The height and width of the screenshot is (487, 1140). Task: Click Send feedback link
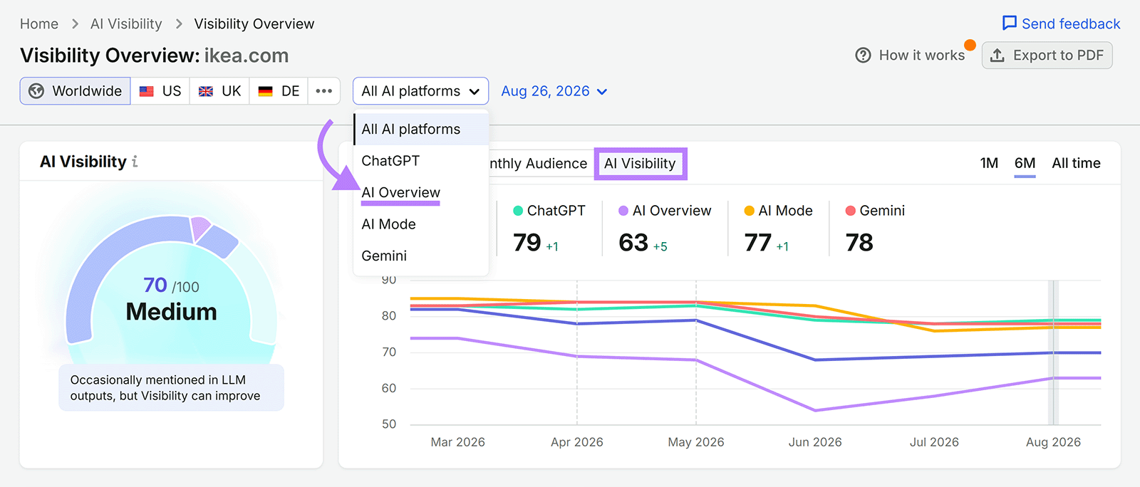1061,23
